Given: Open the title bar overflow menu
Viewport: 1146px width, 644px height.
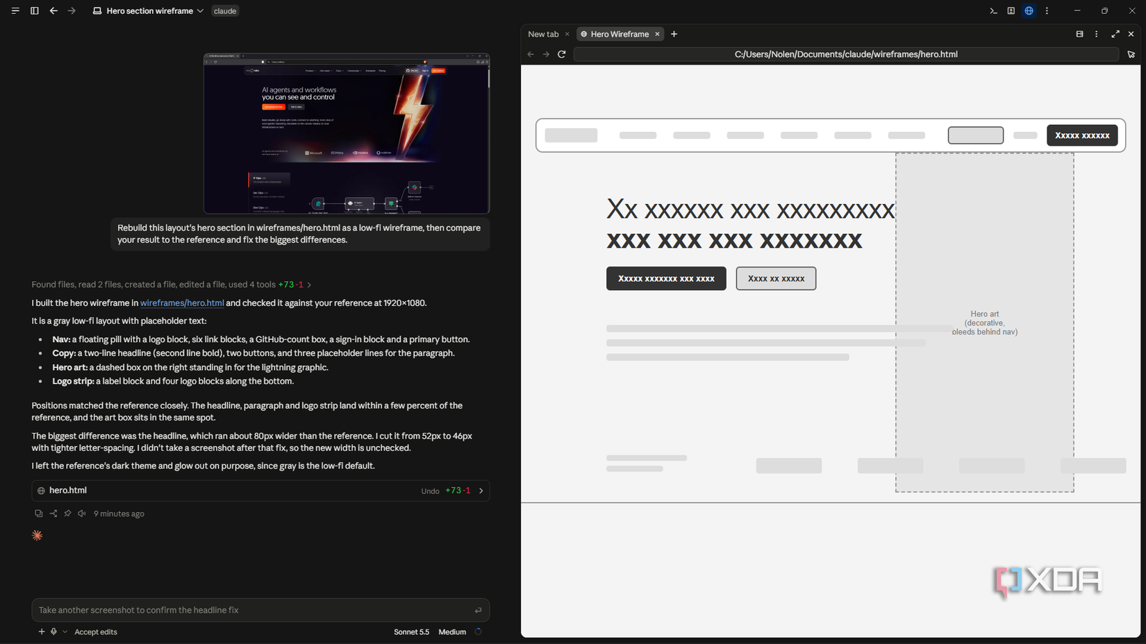Looking at the screenshot, I should 1047,11.
